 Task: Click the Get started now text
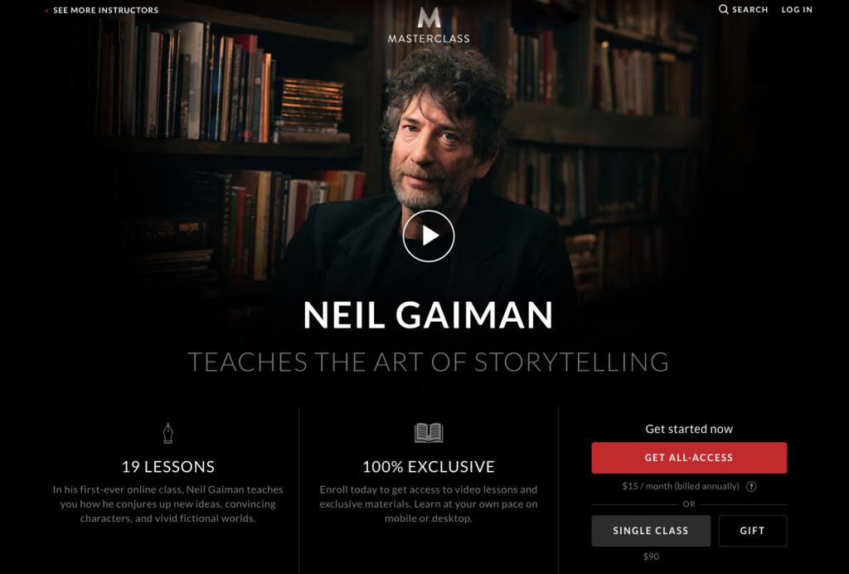[689, 429]
